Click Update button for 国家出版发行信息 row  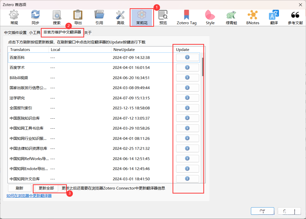tap(187, 88)
